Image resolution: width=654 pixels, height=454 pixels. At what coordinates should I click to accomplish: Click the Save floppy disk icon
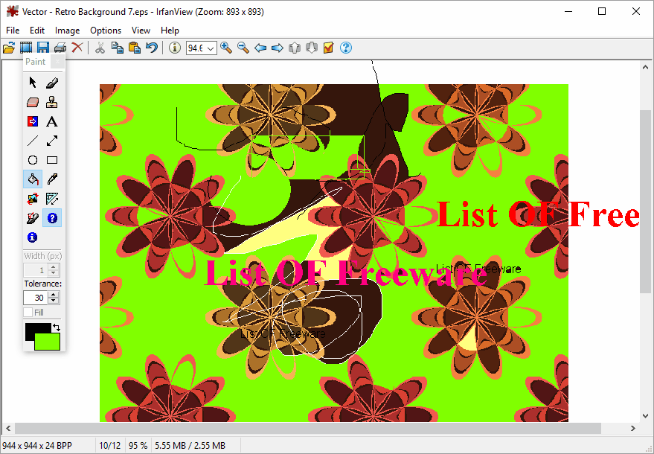pyautogui.click(x=43, y=48)
